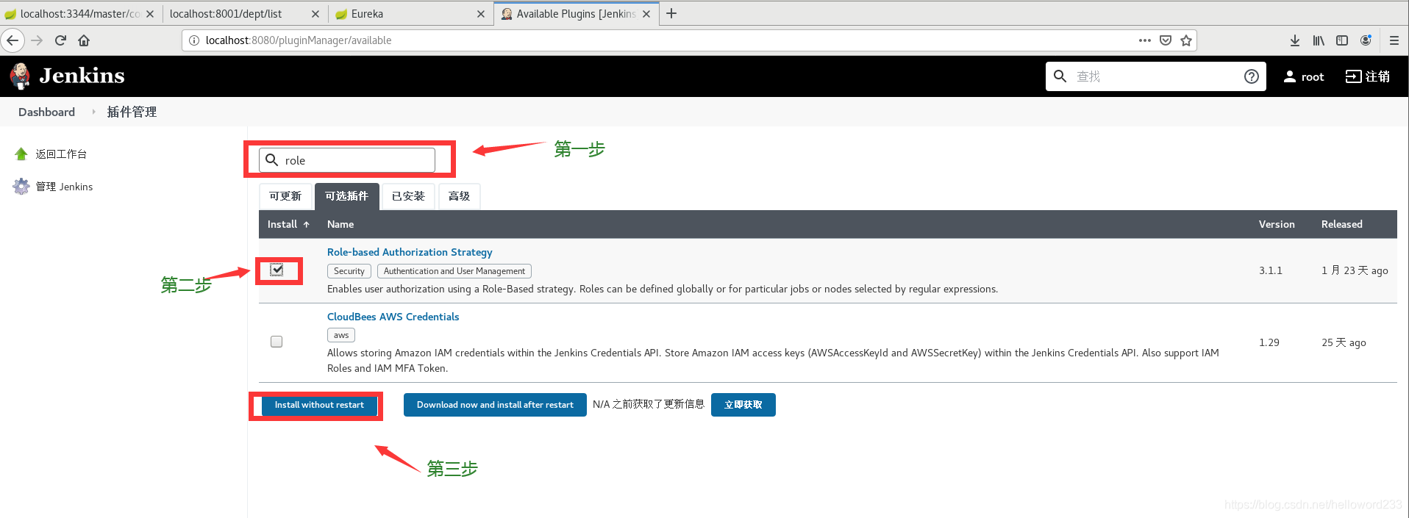
Task: Open page actions three-dots menu
Action: click(1145, 40)
